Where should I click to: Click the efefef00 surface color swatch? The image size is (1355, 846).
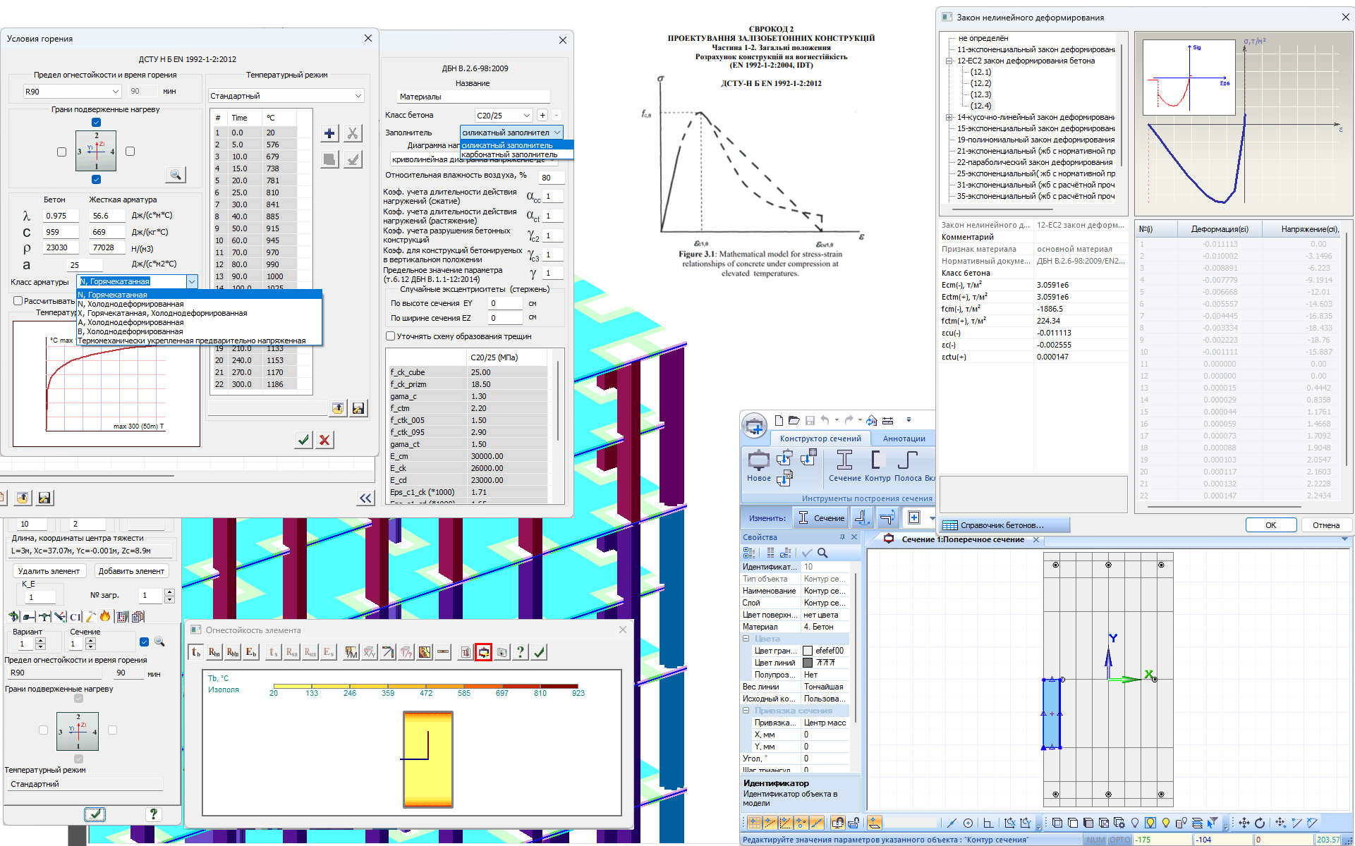808,651
